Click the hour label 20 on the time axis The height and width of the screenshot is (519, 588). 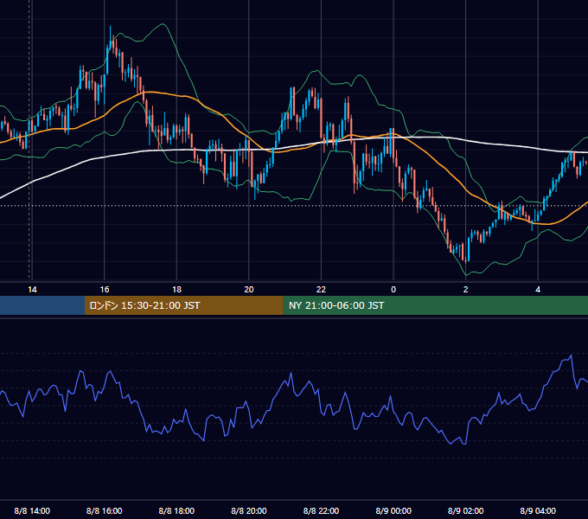point(249,290)
